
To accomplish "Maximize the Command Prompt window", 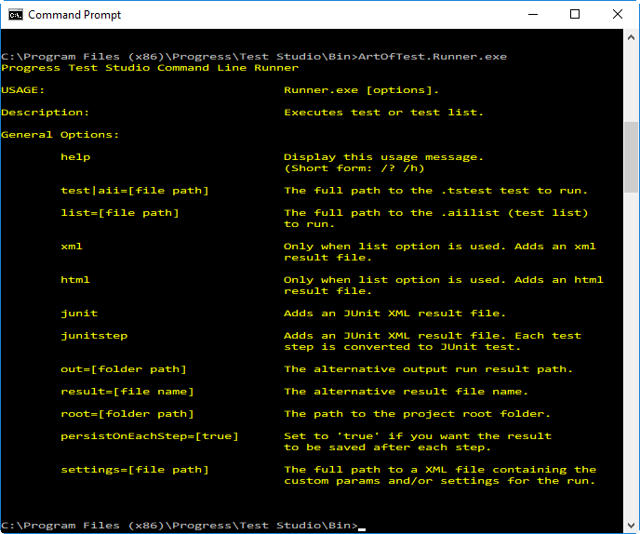I will coord(575,15).
